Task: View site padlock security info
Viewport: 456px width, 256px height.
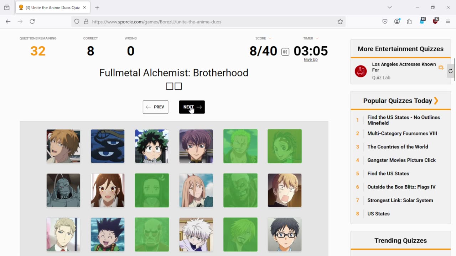Action: click(86, 22)
